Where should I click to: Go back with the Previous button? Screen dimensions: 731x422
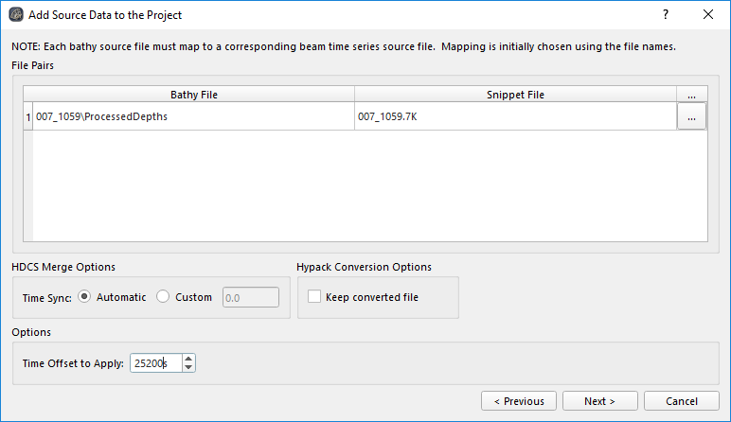pos(518,401)
